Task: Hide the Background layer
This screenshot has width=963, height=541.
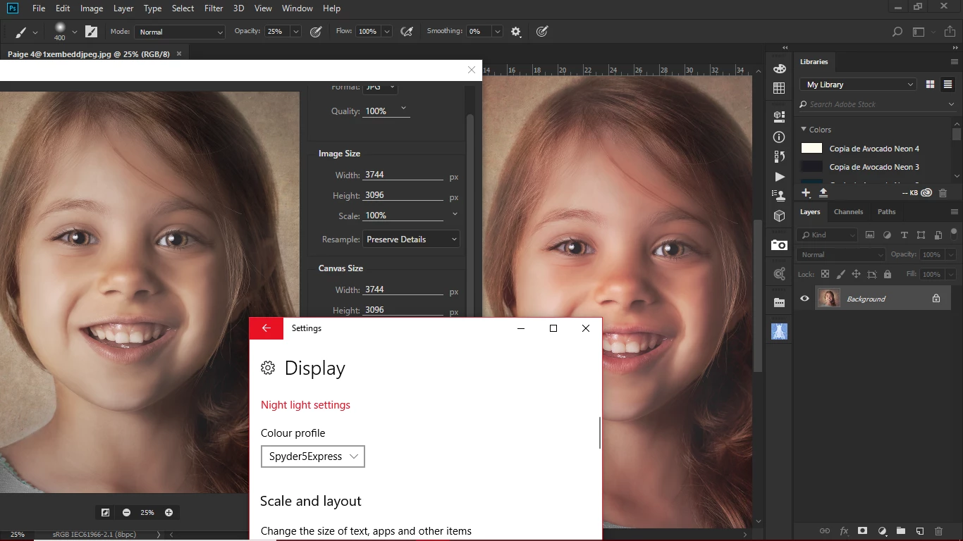Action: coord(804,299)
